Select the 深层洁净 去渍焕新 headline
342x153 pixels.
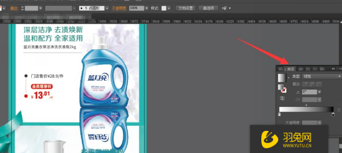pyautogui.click(x=53, y=30)
